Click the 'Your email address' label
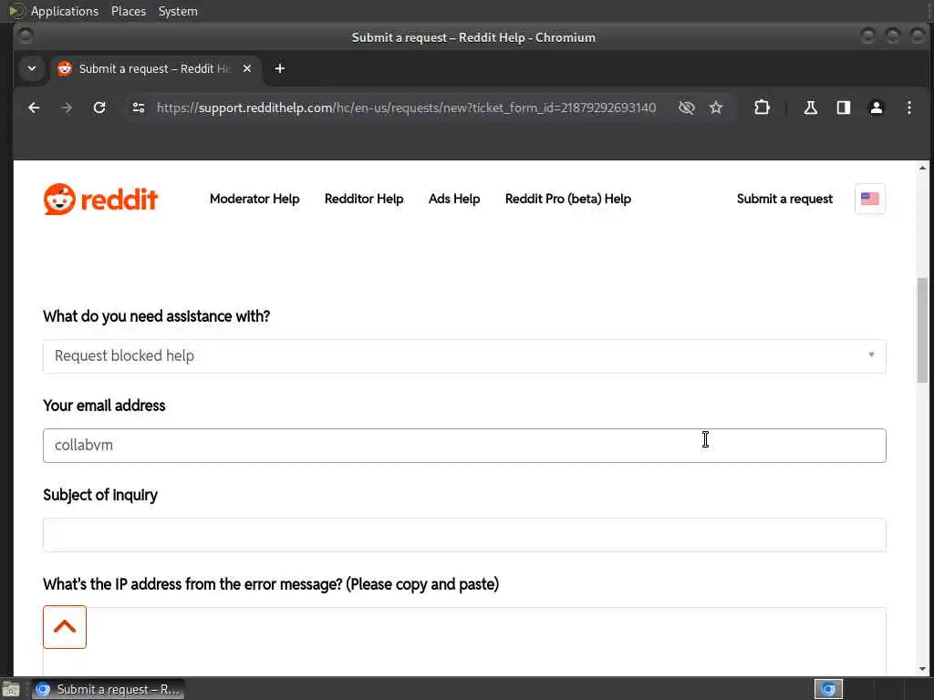This screenshot has height=700, width=934. 104,406
